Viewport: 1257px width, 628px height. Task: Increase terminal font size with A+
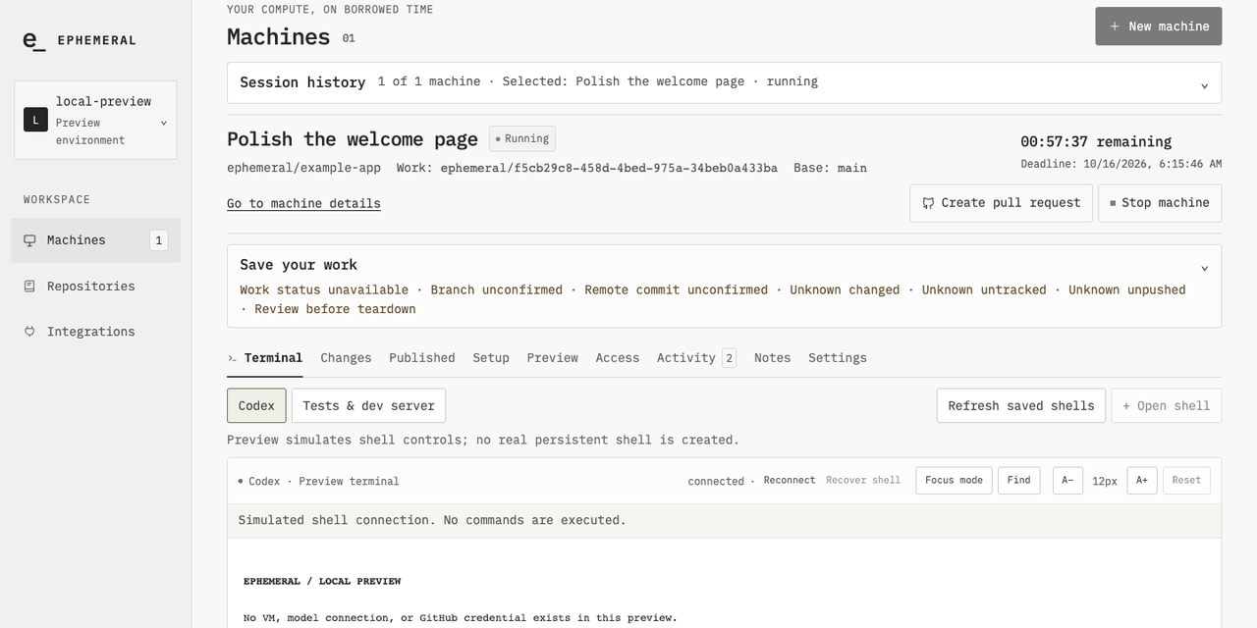(x=1142, y=481)
